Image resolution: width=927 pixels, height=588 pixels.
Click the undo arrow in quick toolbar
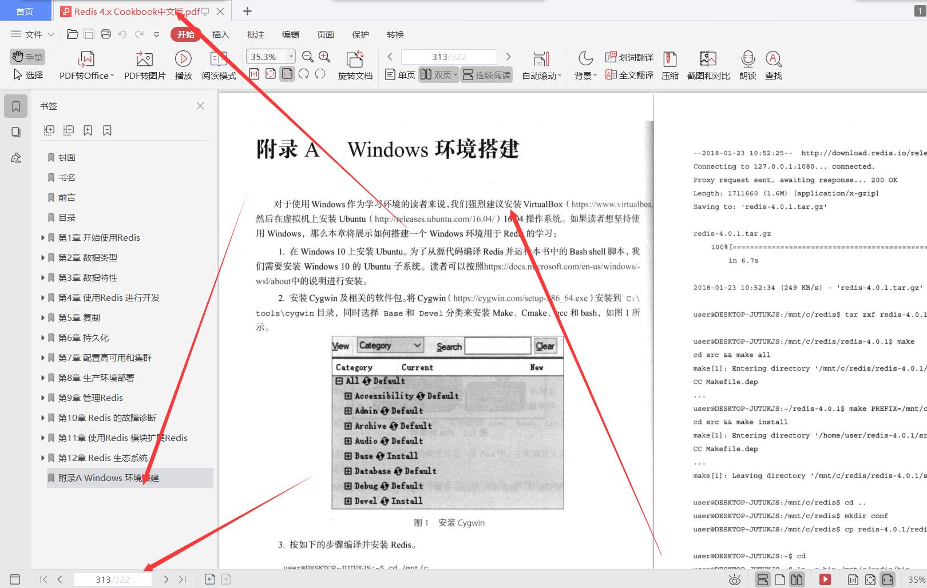[122, 34]
